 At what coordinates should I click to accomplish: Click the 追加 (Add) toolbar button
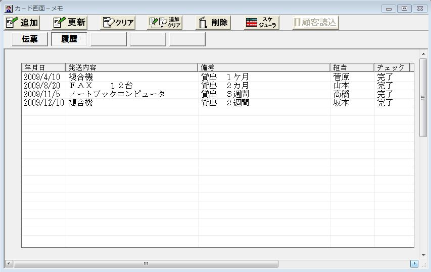(22, 23)
